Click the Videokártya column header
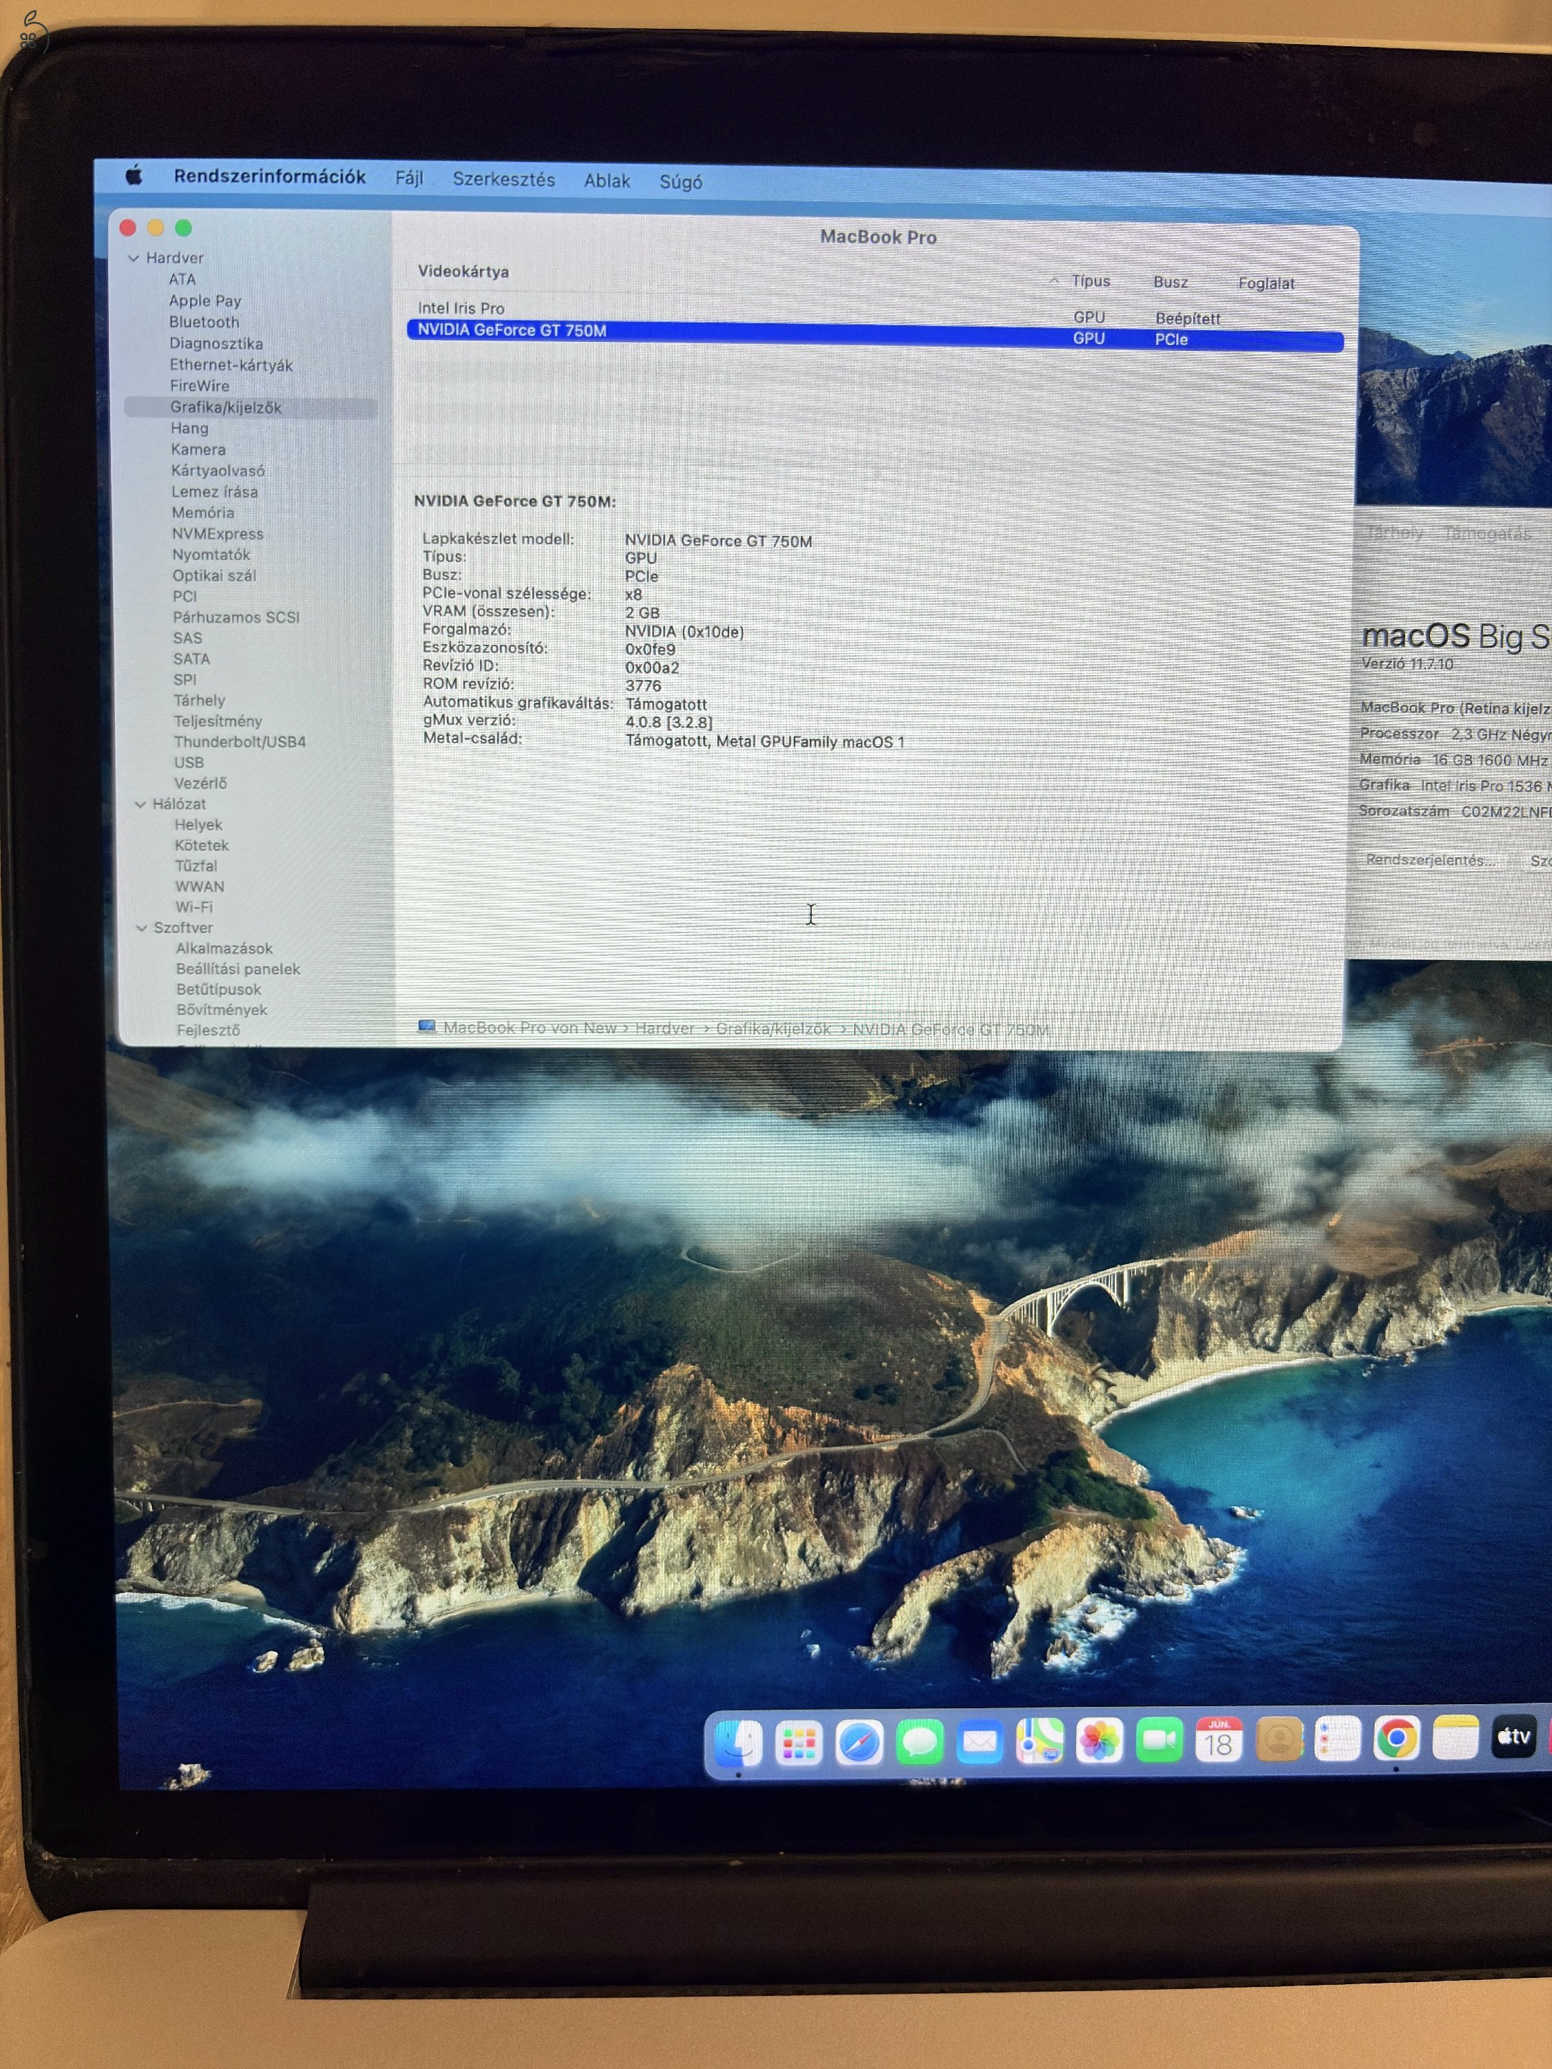 463,271
